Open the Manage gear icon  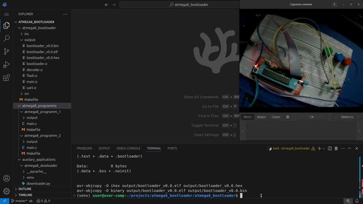tap(6, 191)
